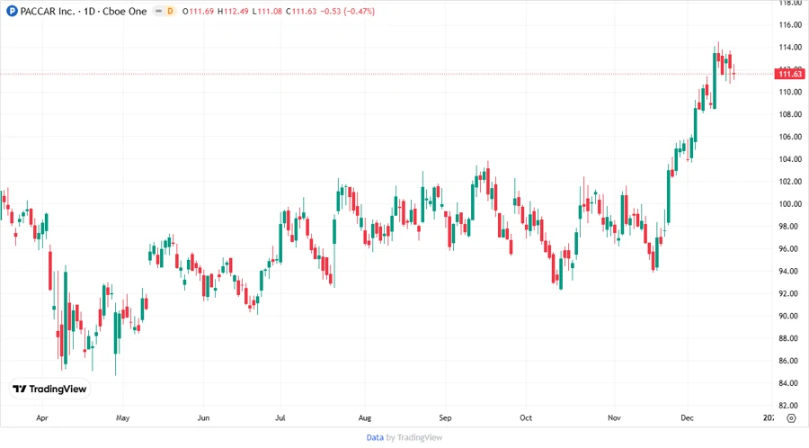
Task: Click the 100.00 price axis label
Action: click(790, 204)
